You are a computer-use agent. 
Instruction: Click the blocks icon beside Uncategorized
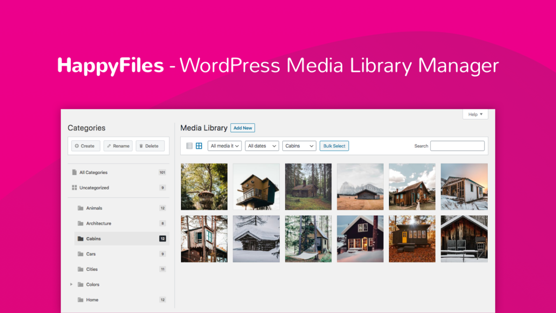pos(75,187)
